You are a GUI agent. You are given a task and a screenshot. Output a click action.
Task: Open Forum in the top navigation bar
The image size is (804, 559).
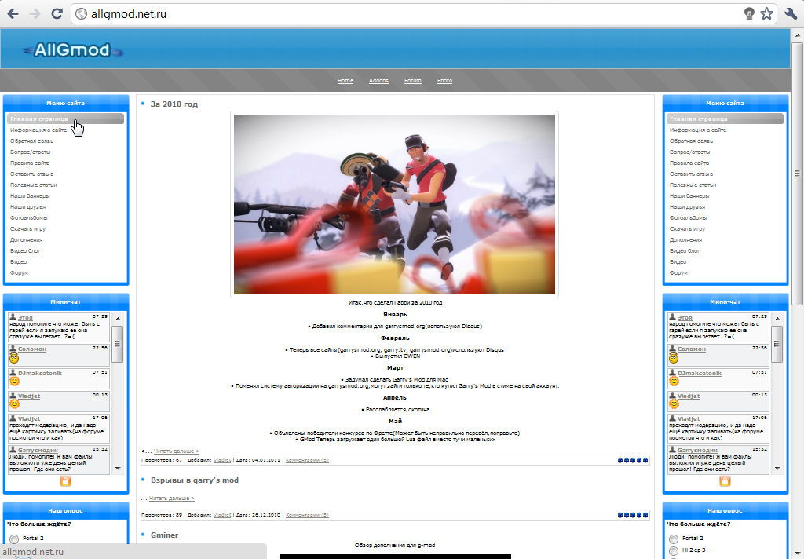(412, 81)
